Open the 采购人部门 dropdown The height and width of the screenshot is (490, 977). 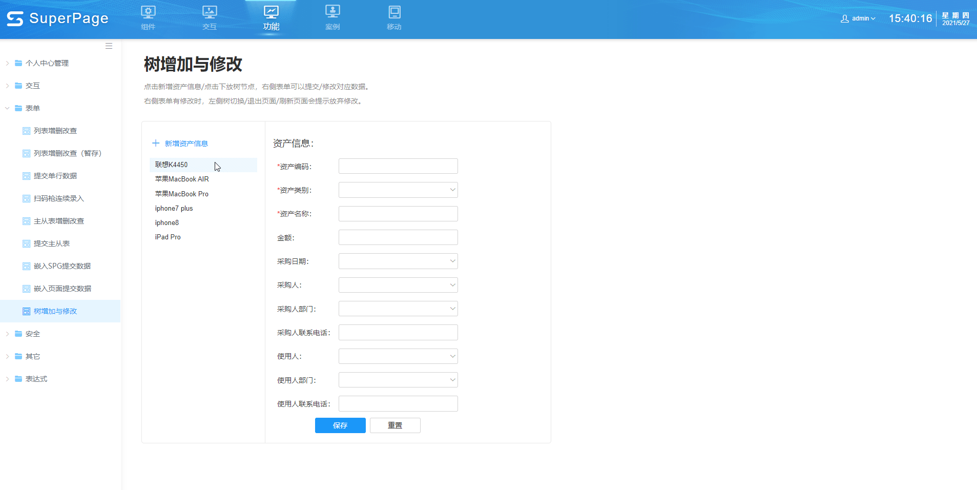[398, 309]
